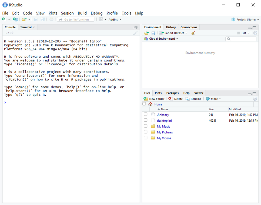
Task: Switch to the History tab
Action: pos(171,27)
